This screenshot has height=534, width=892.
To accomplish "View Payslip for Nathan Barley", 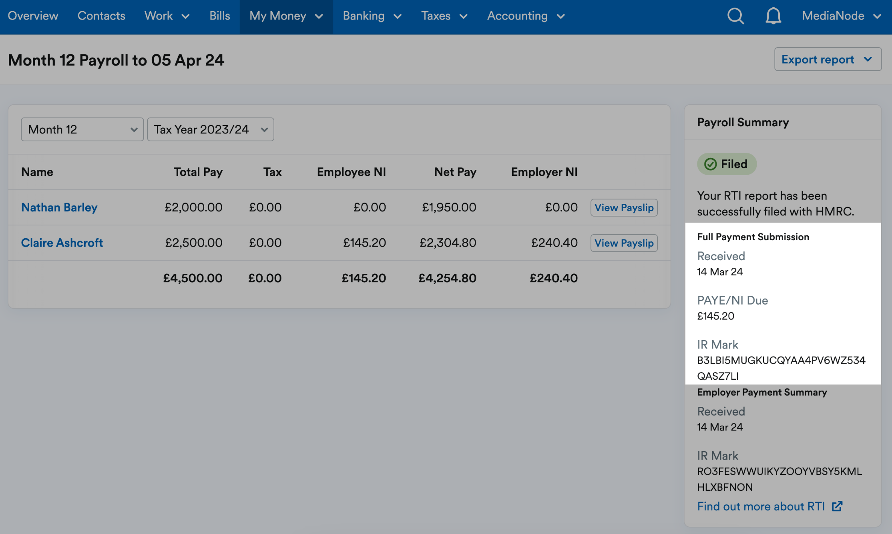I will [x=624, y=207].
